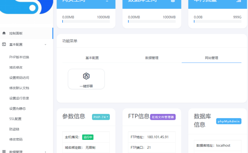Click the FTP address 180.101.45.91
The width and height of the screenshot is (248, 153).
click(158, 137)
